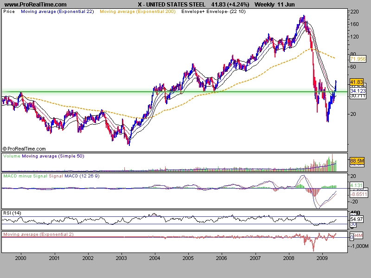Click the 60 price axis label
Viewport: 371px width, 278px height.
click(x=353, y=67)
